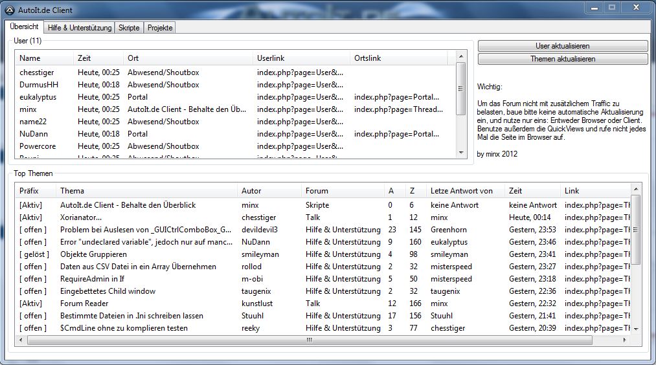Click the horizontal scrollbar right arrow in topics
Screen dimensions: 656x365
coord(626,340)
